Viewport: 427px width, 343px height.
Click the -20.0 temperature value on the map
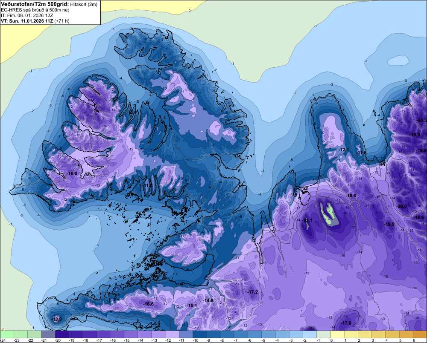402,206
